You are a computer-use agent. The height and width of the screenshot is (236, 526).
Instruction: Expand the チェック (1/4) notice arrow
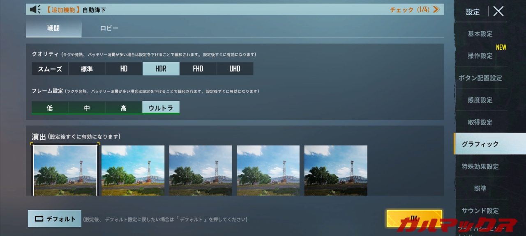pos(436,9)
